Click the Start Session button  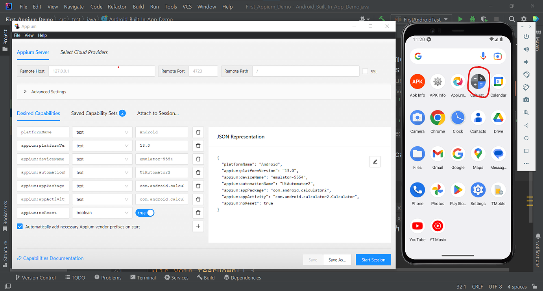pyautogui.click(x=373, y=260)
